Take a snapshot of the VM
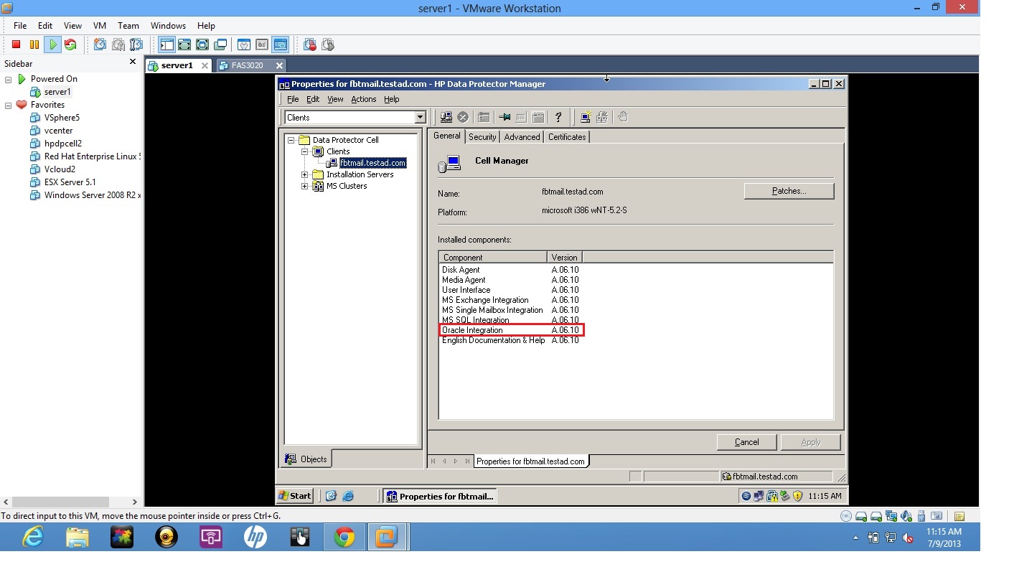Image resolution: width=1009 pixels, height=577 pixels. [x=100, y=44]
